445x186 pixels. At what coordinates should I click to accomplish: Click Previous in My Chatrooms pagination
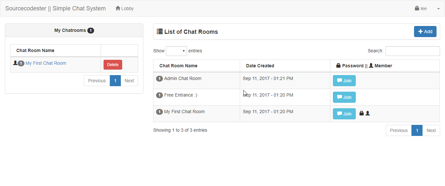97,81
